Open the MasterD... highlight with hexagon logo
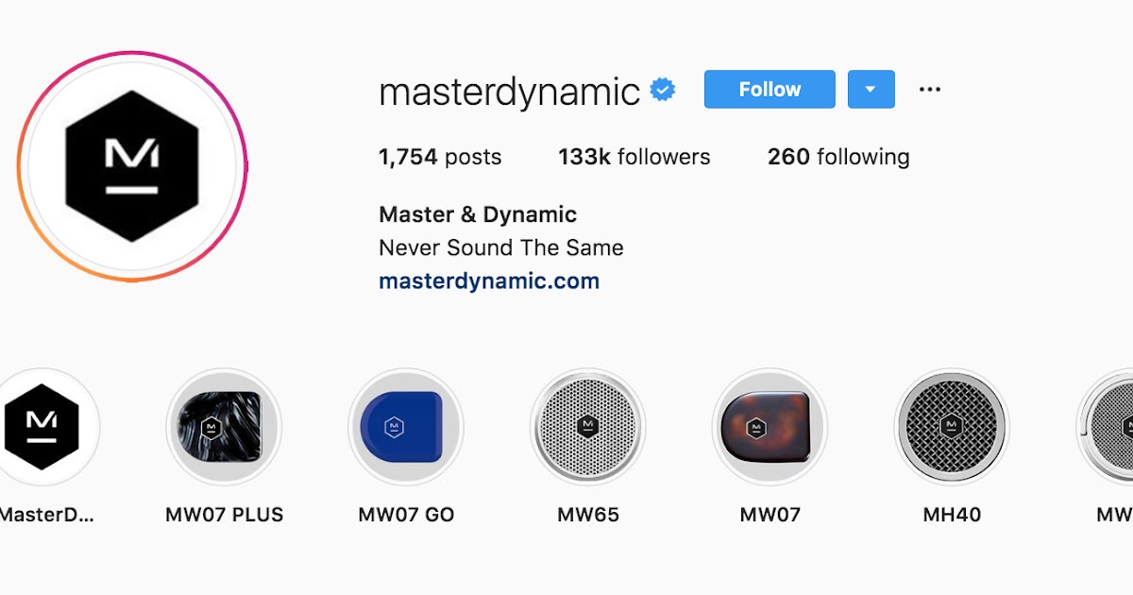 [x=43, y=426]
